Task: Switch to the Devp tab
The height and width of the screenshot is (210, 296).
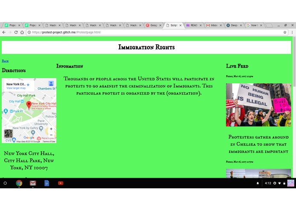Action: (234, 25)
